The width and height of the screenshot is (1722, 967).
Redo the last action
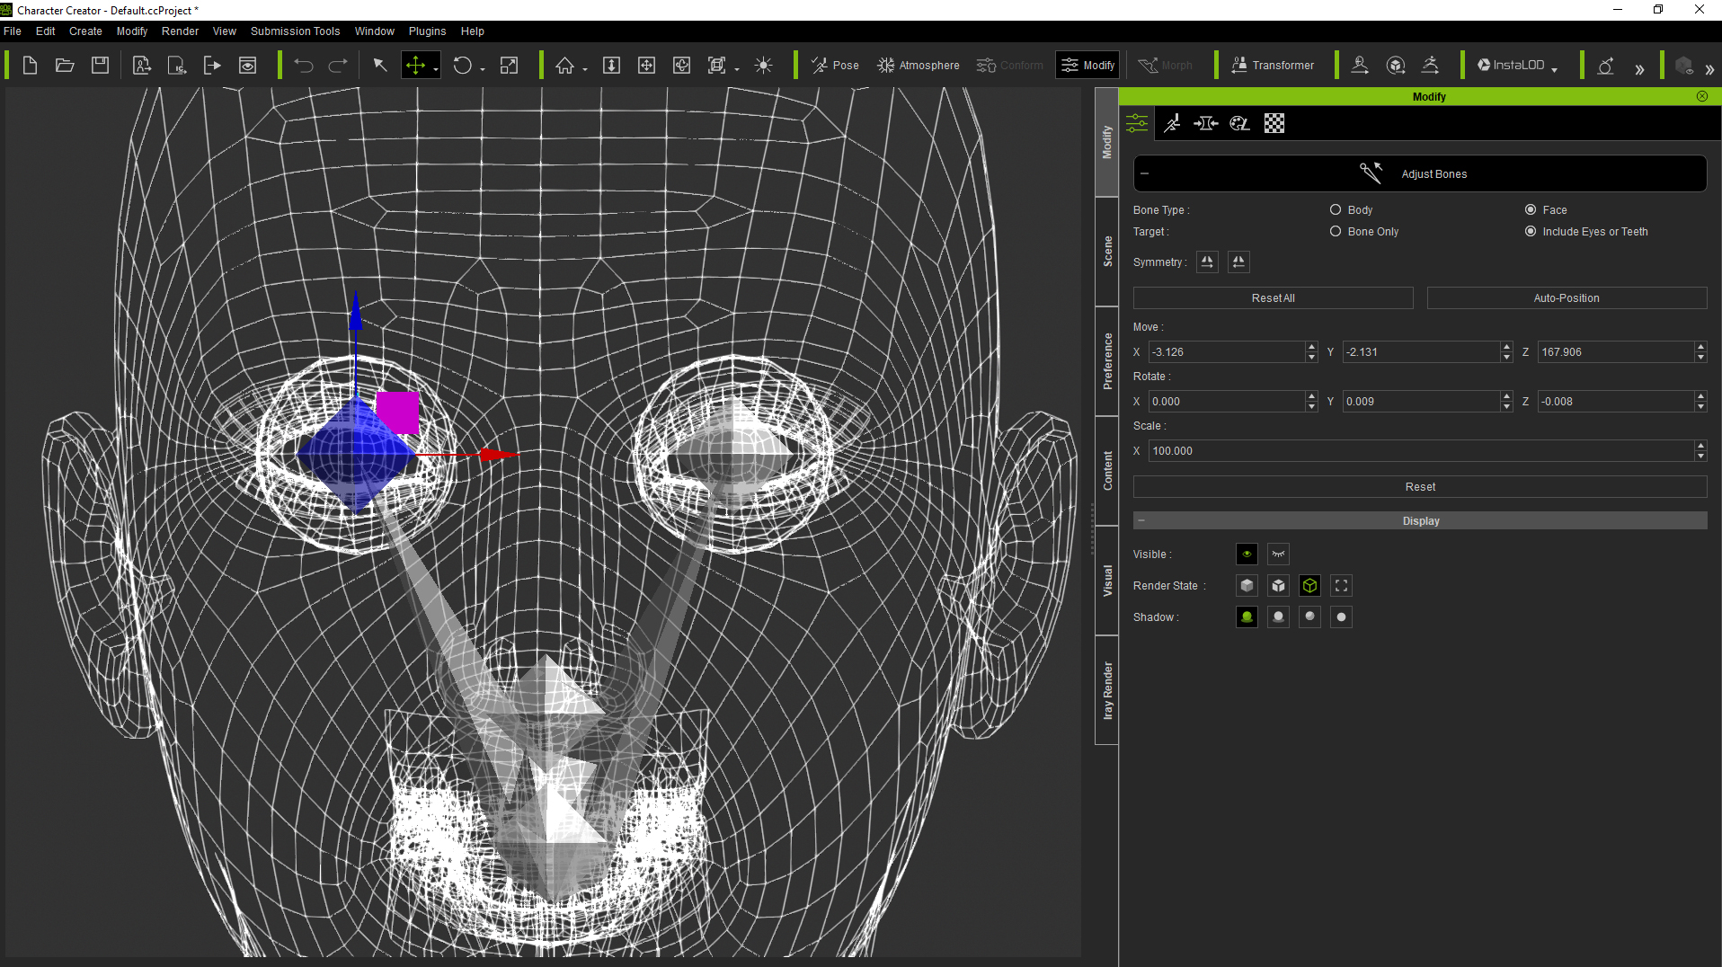338,65
